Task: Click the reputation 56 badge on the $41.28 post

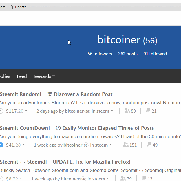Action: point(86,145)
